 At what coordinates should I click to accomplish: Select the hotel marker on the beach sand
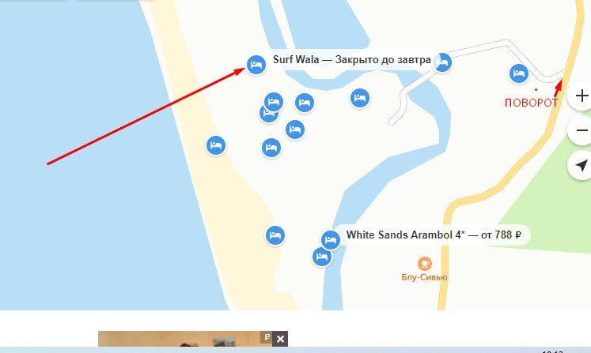(x=216, y=145)
